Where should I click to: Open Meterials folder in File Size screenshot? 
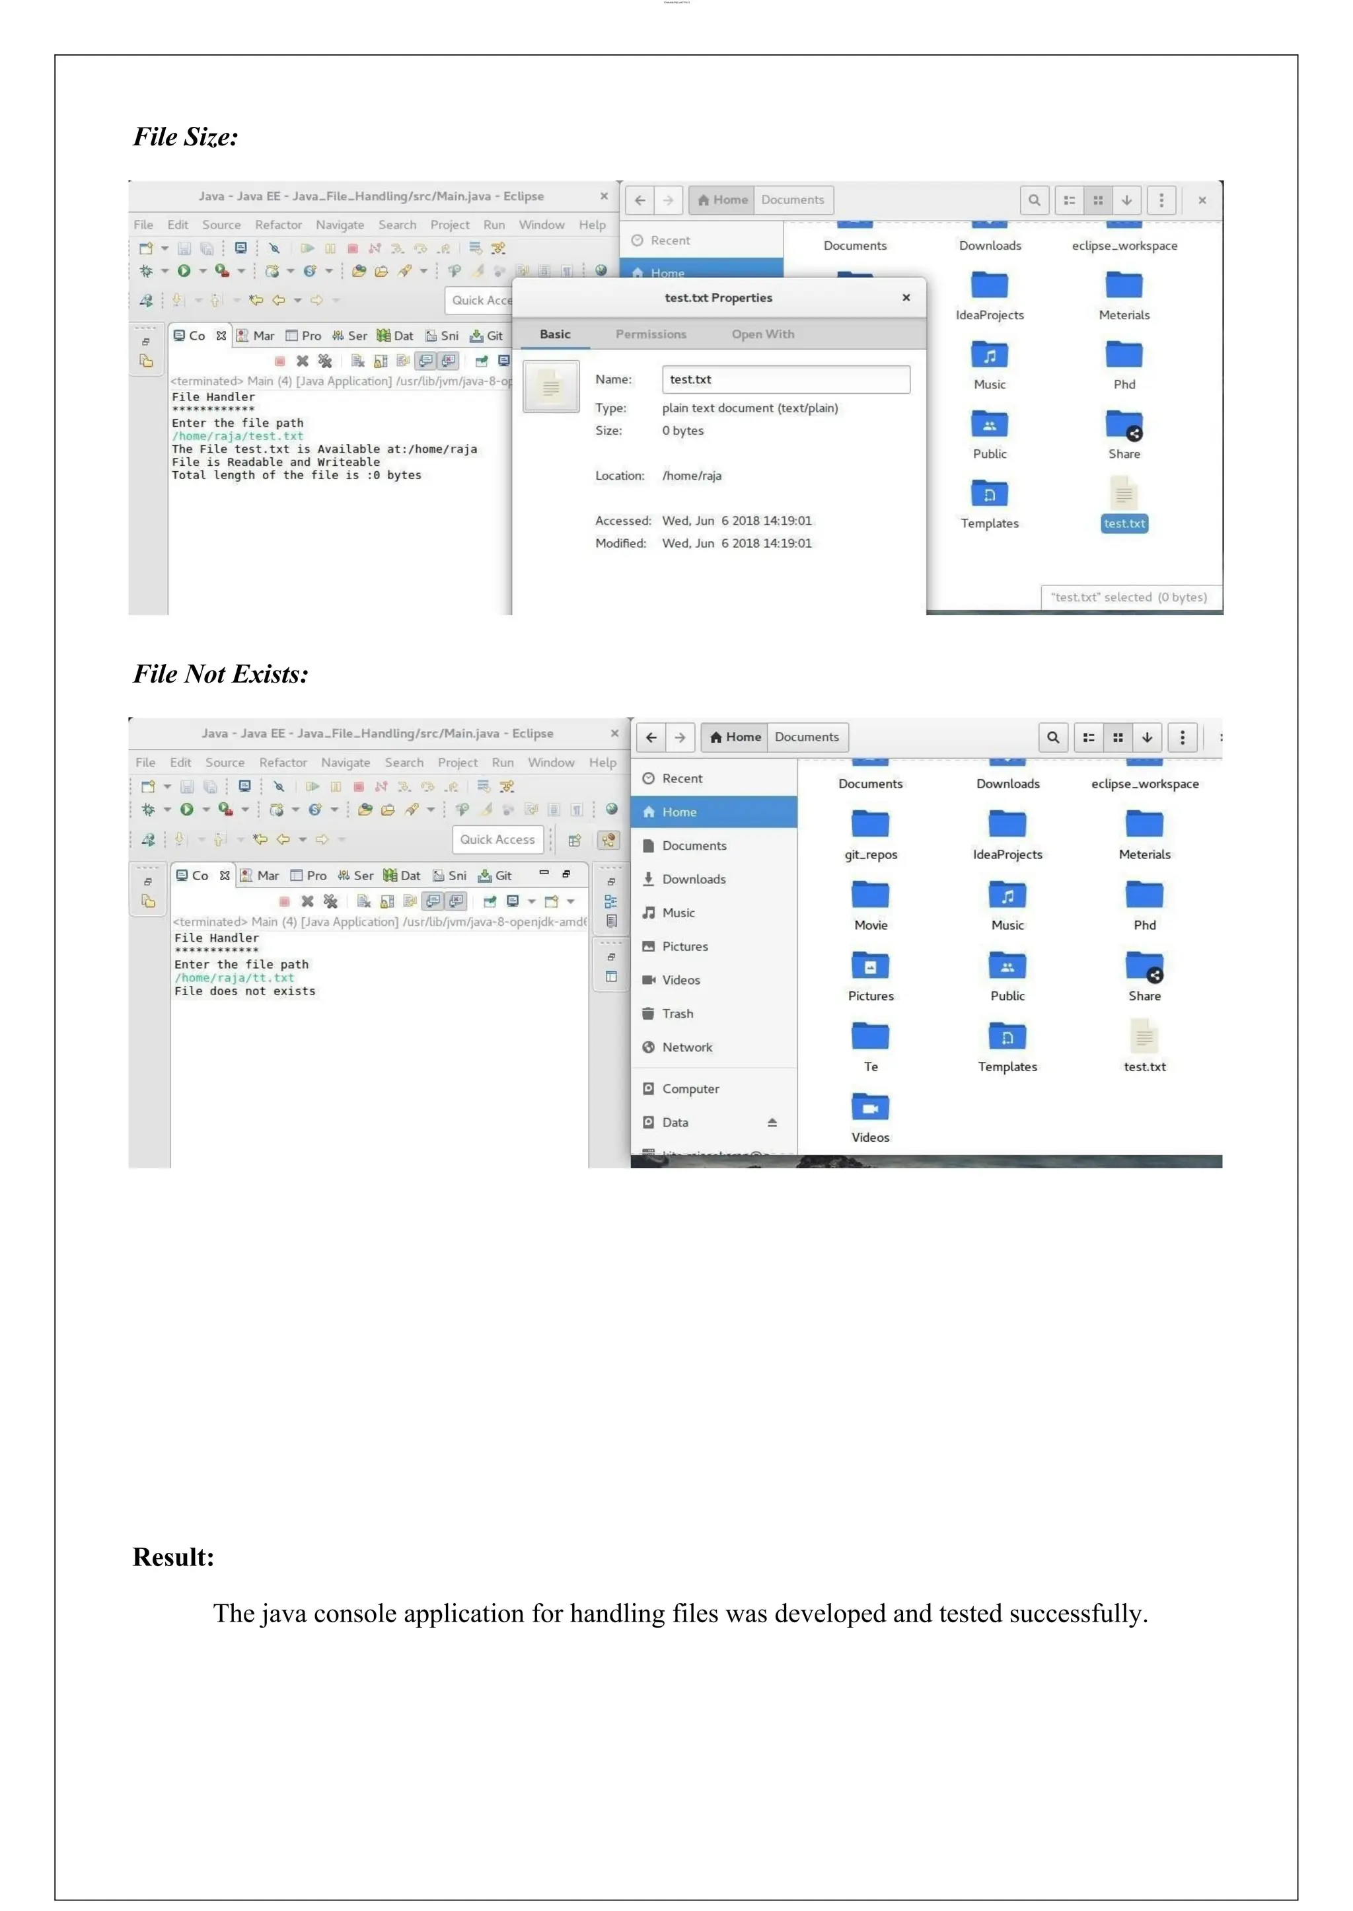(x=1124, y=296)
